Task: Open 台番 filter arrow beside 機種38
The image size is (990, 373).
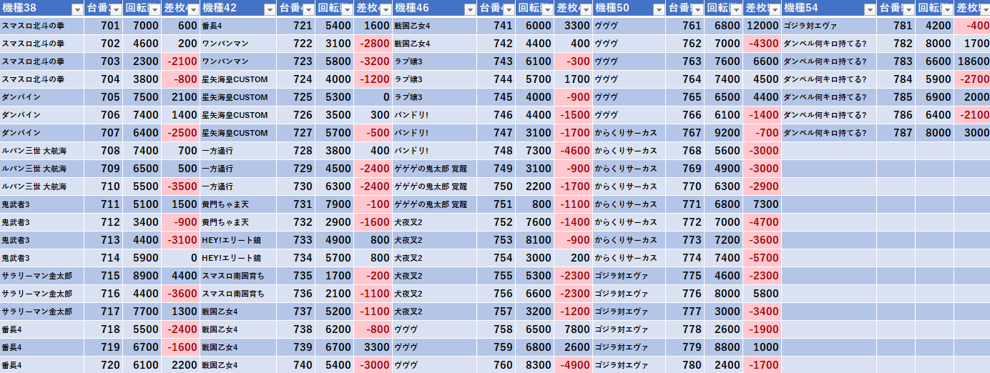Action: [116, 9]
